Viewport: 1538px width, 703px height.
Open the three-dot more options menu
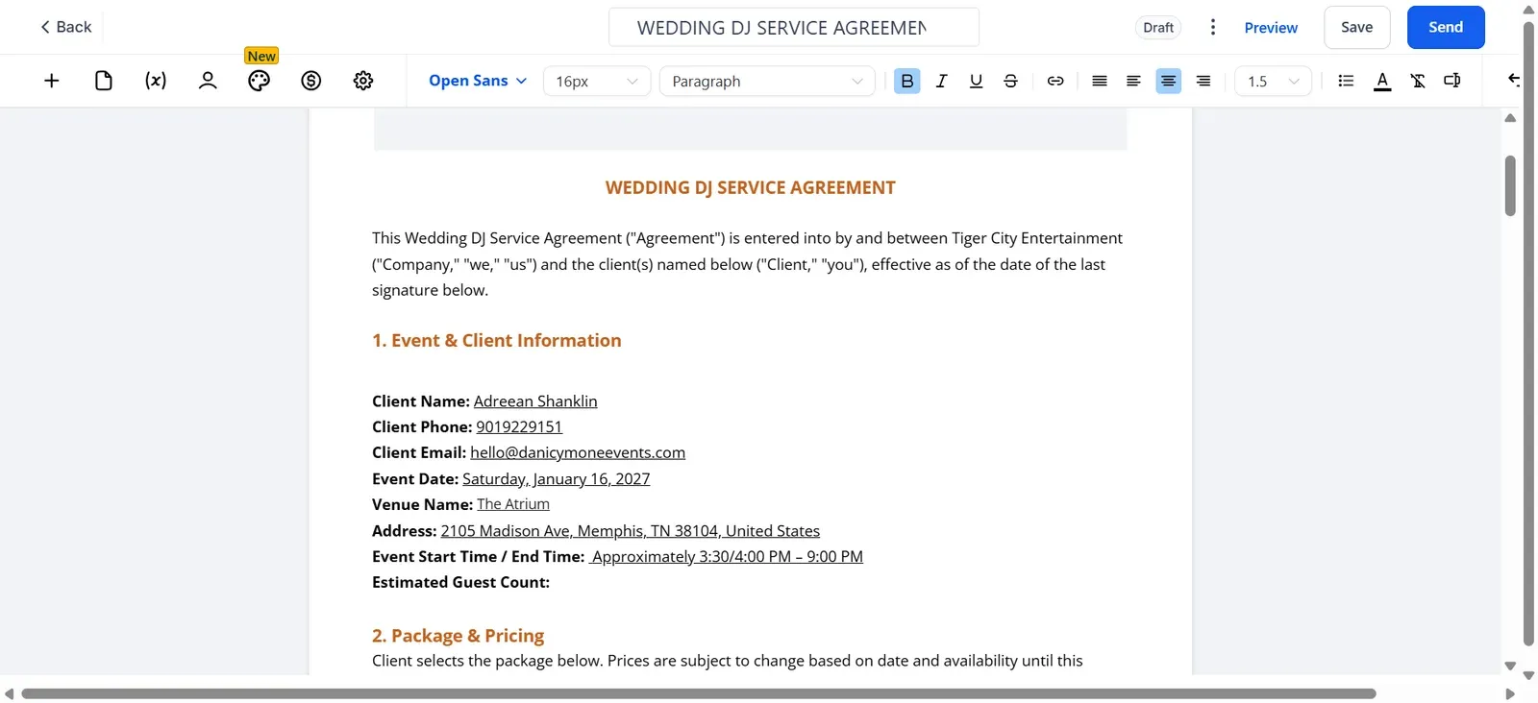tap(1213, 27)
